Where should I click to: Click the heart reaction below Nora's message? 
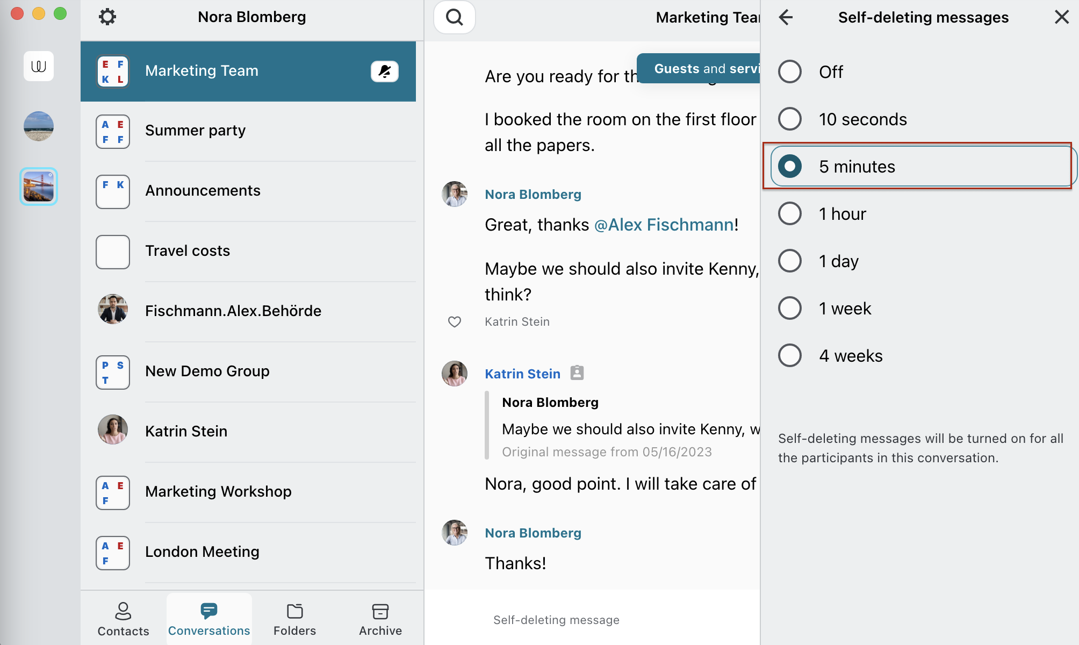click(455, 321)
